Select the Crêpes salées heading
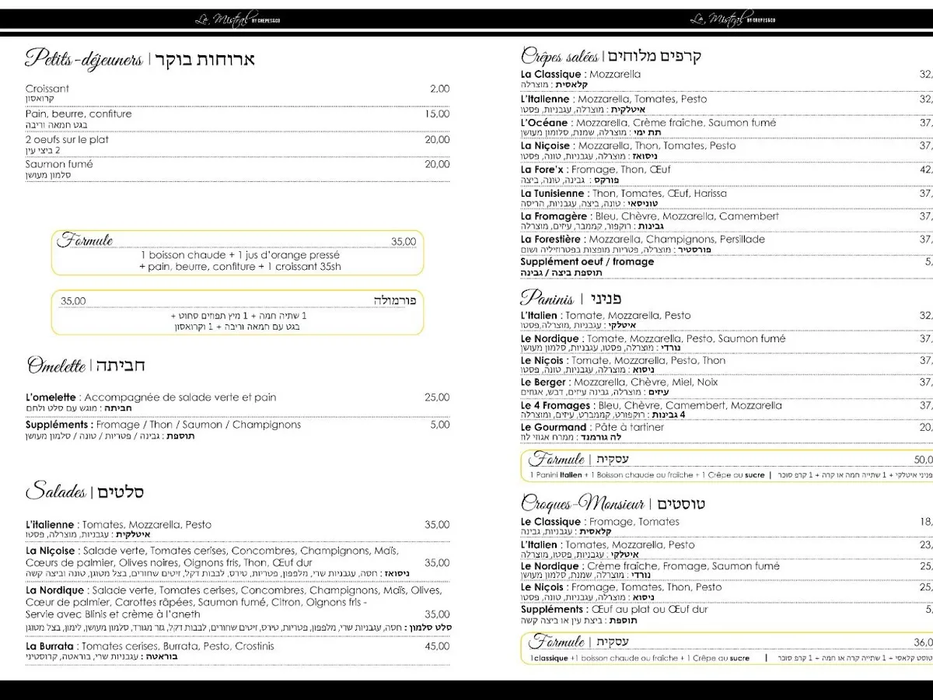 (x=560, y=56)
